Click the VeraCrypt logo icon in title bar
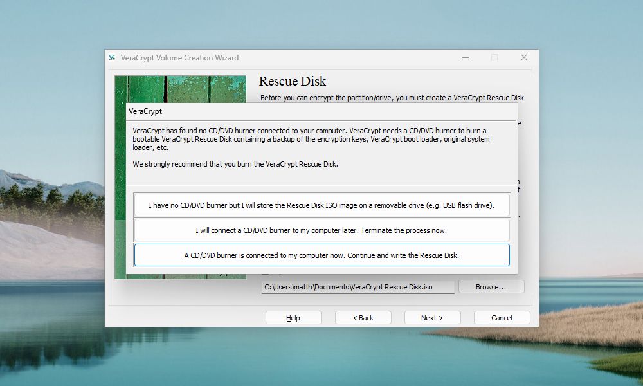Screen dimensions: 643x386 point(112,58)
